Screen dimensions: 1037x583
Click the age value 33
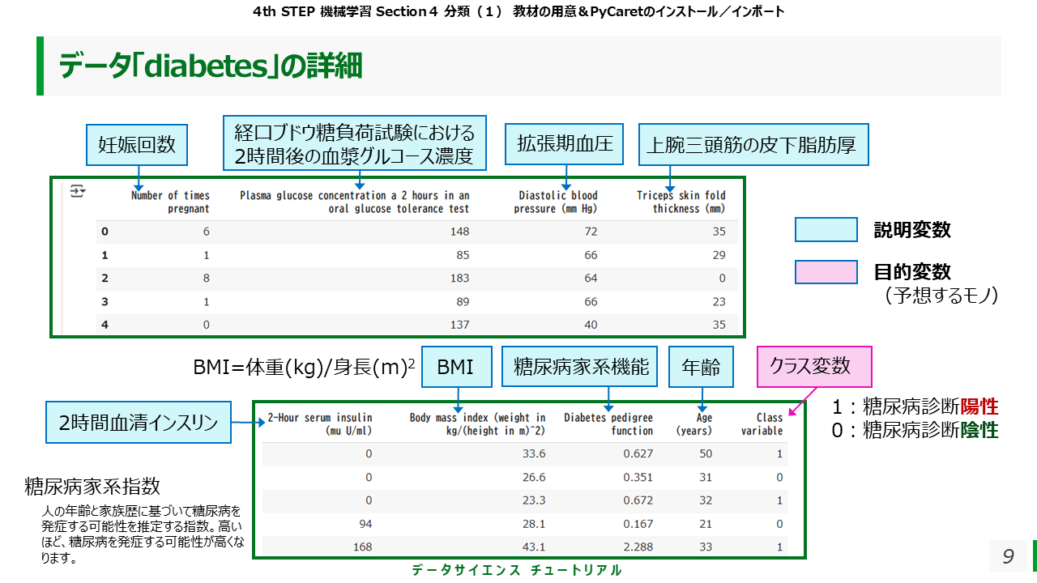pyautogui.click(x=706, y=547)
